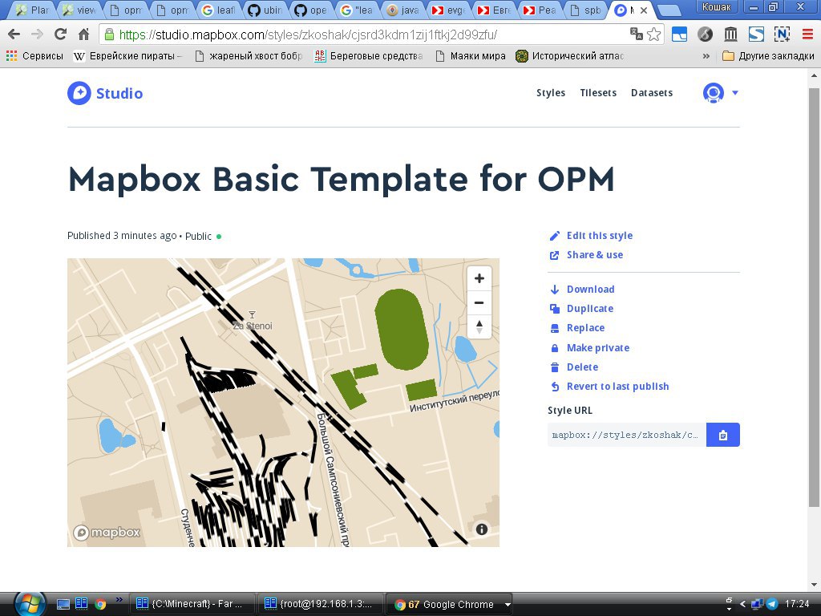Image resolution: width=821 pixels, height=616 pixels.
Task: Open the Сервисы apps bookmark
Action: click(x=34, y=56)
